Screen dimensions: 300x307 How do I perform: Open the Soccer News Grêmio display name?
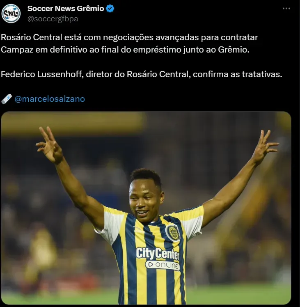[66, 9]
